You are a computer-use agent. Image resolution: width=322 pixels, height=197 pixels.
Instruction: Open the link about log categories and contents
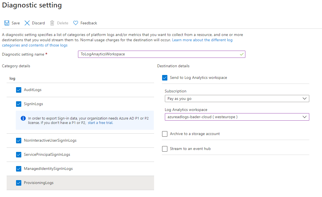35,45
